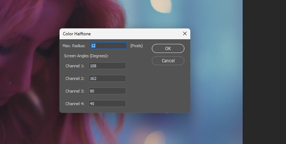
Task: Close the Color Halftone dialog with X
Action: click(x=185, y=33)
